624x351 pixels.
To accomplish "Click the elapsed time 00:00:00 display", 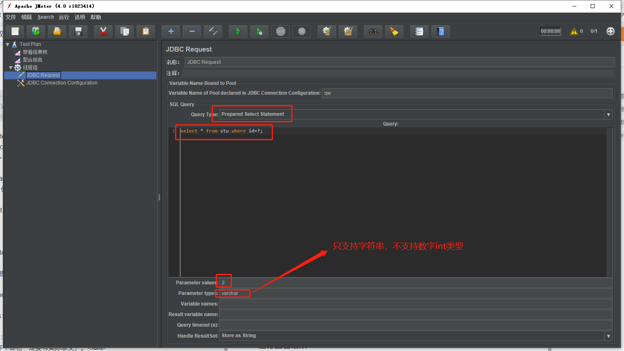I will coord(550,31).
